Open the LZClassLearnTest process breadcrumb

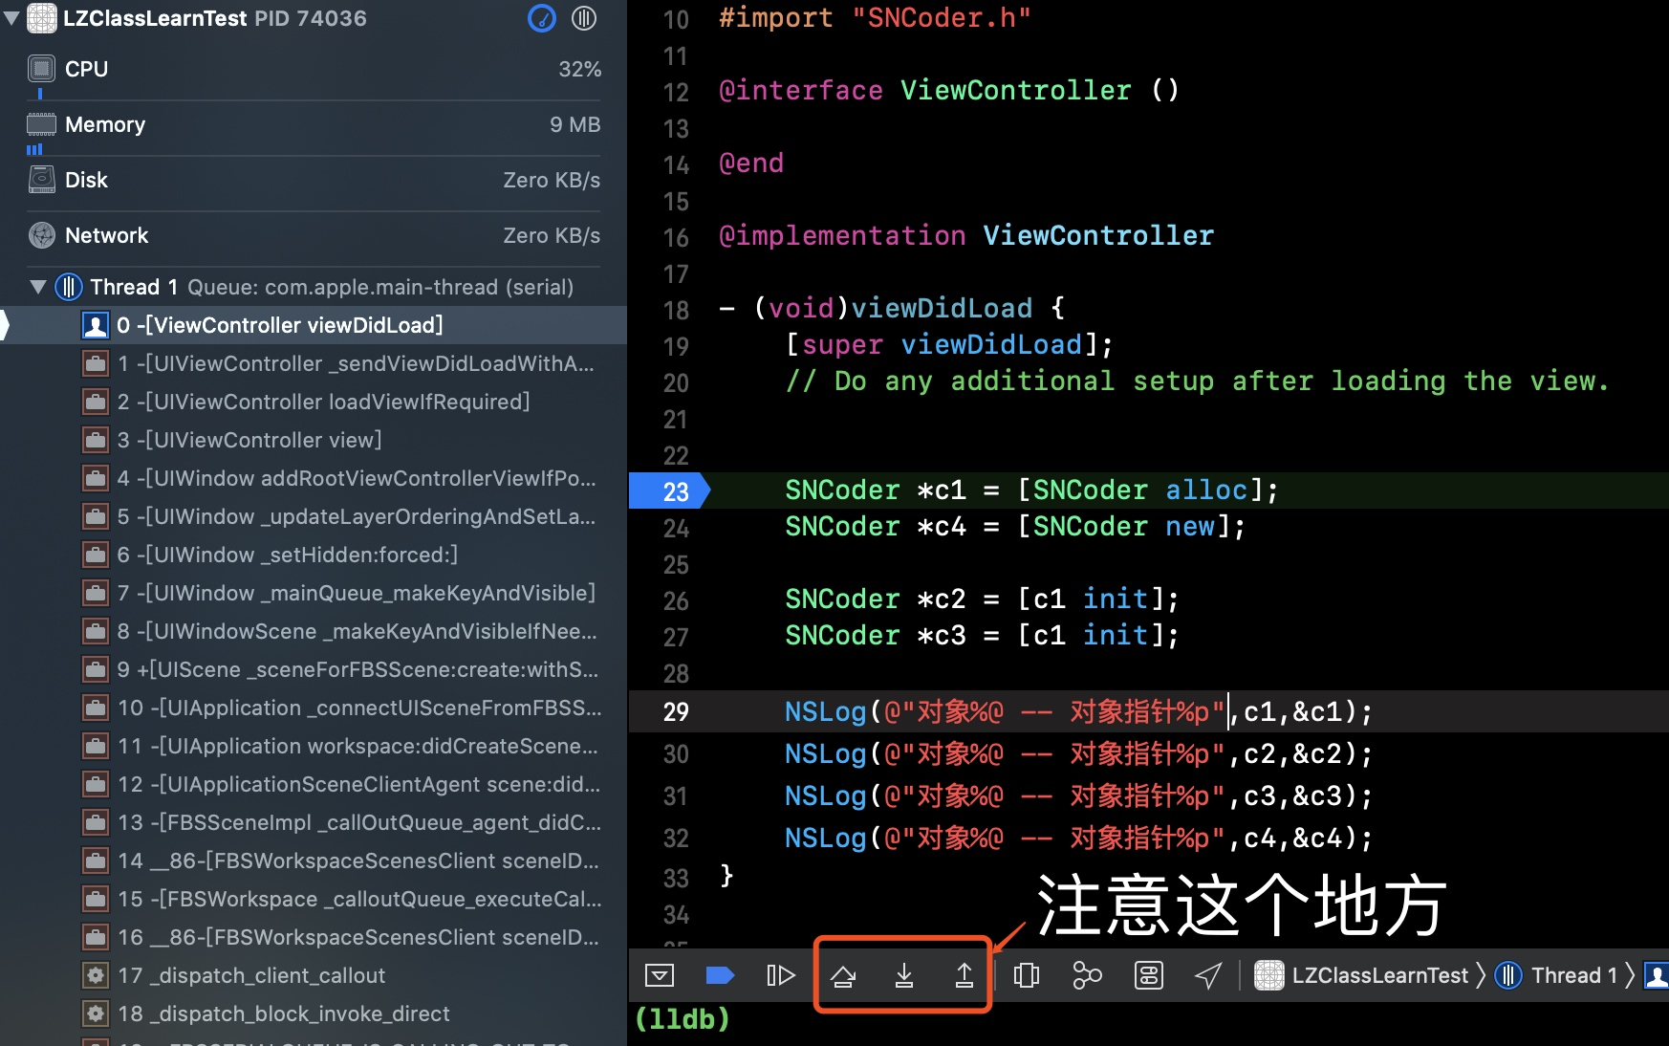[1361, 975]
